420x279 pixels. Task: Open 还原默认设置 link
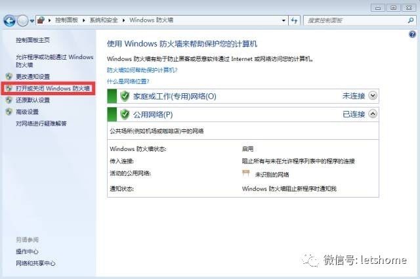[33, 100]
